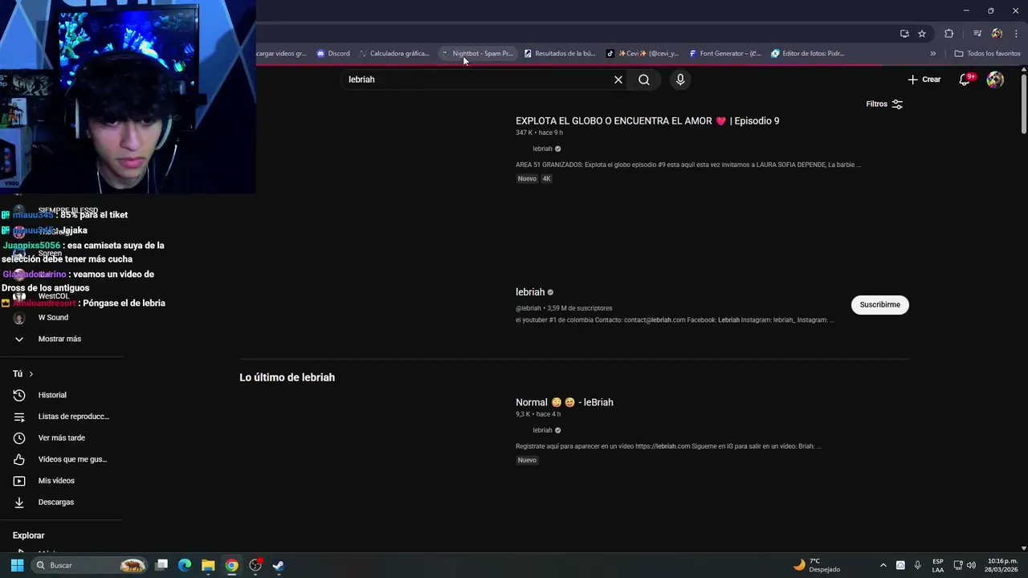The width and height of the screenshot is (1028, 578).
Task: Open Chrome three-dot menu
Action: pos(1017,34)
